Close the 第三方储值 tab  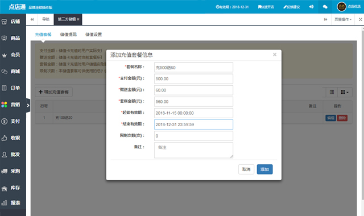pos(78,19)
